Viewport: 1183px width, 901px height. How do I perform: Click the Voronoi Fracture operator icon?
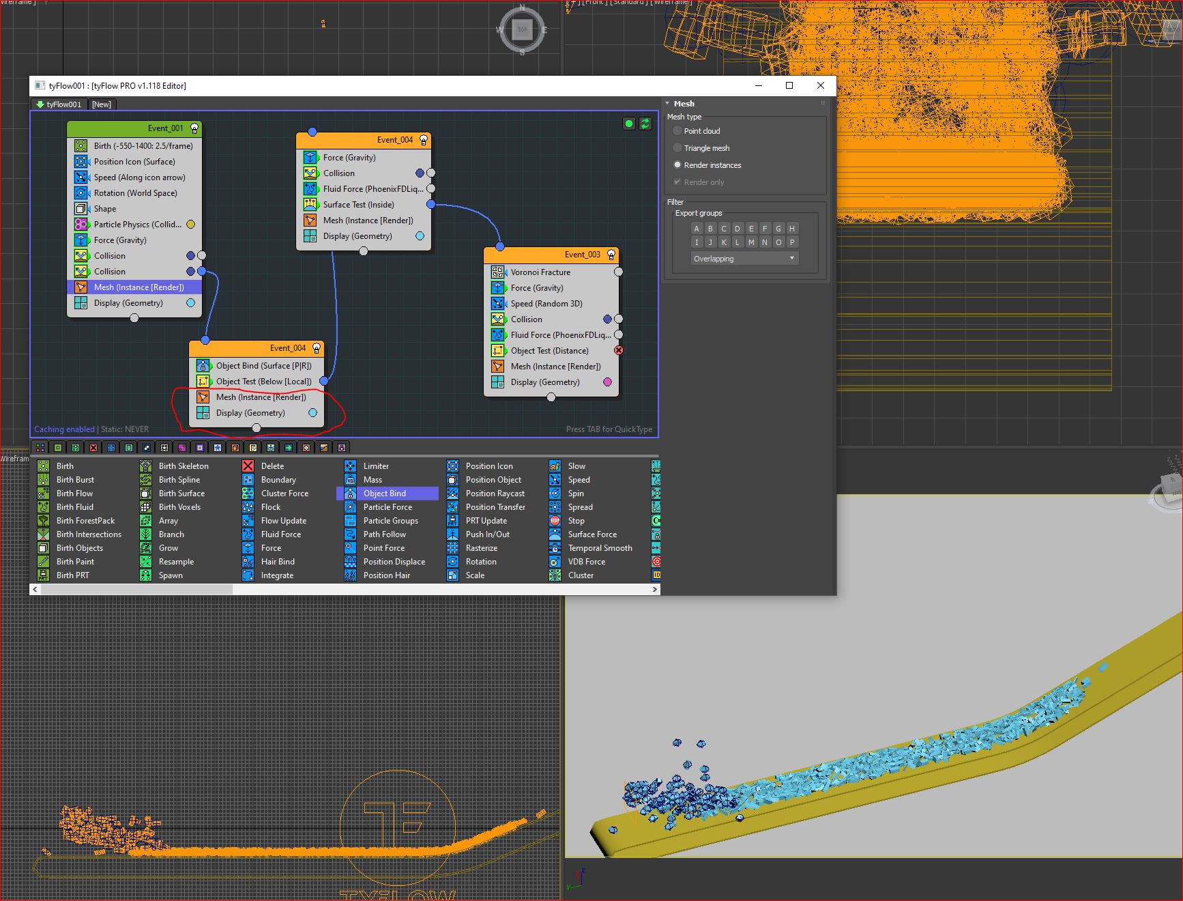498,272
